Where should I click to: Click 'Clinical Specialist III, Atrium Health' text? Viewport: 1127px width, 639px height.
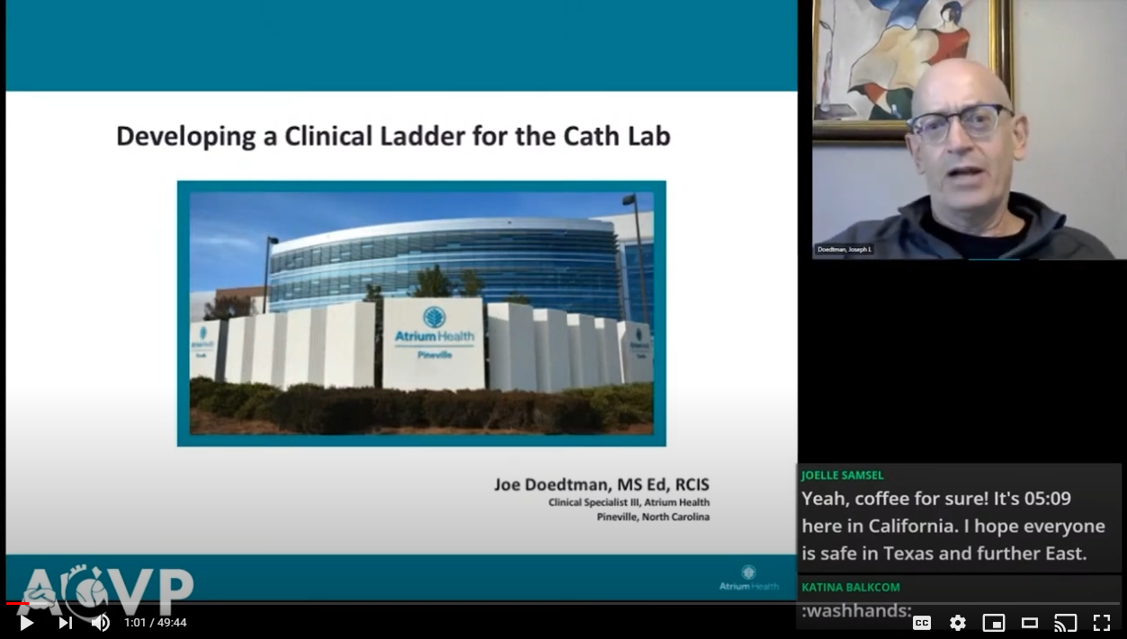(629, 502)
